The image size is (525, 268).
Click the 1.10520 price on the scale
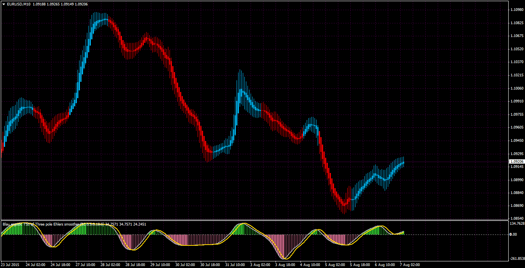pos(517,49)
